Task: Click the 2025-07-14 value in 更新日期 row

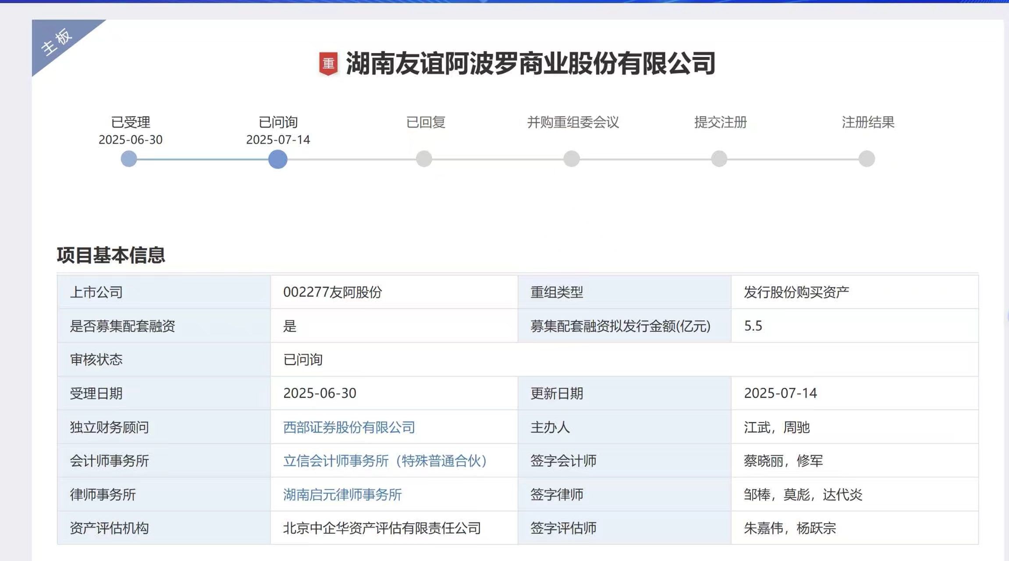Action: point(781,393)
